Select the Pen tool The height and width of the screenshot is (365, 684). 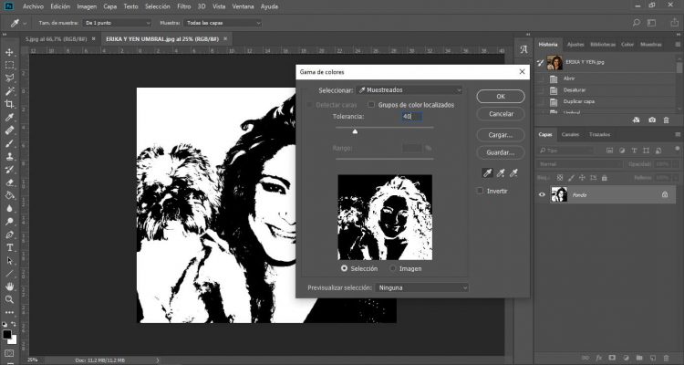[9, 235]
